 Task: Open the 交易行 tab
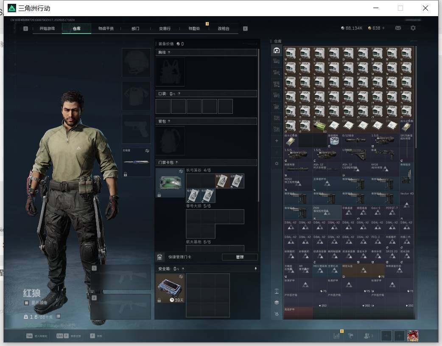[165, 28]
